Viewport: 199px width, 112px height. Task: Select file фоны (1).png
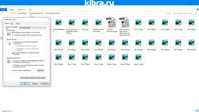click(112, 58)
